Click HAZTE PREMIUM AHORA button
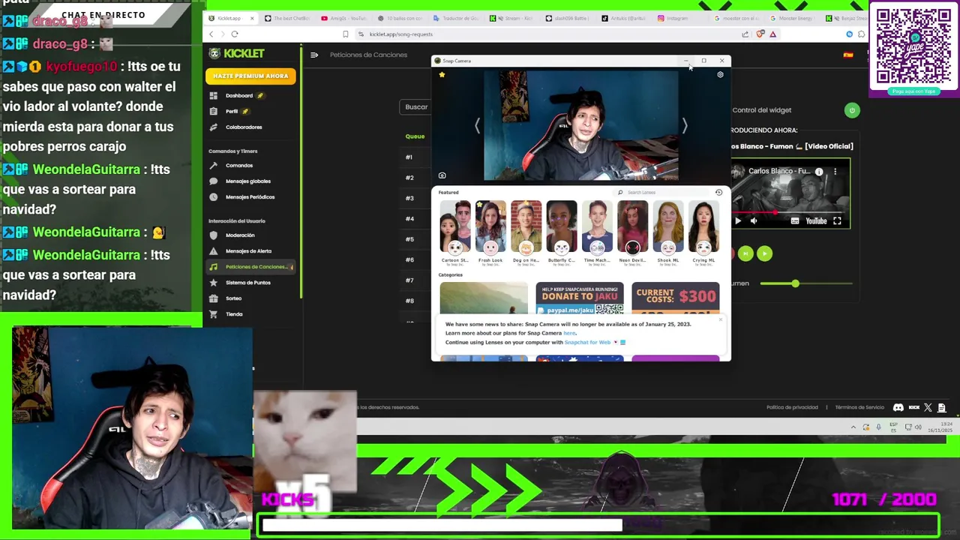Viewport: 960px width, 540px height. pos(250,76)
